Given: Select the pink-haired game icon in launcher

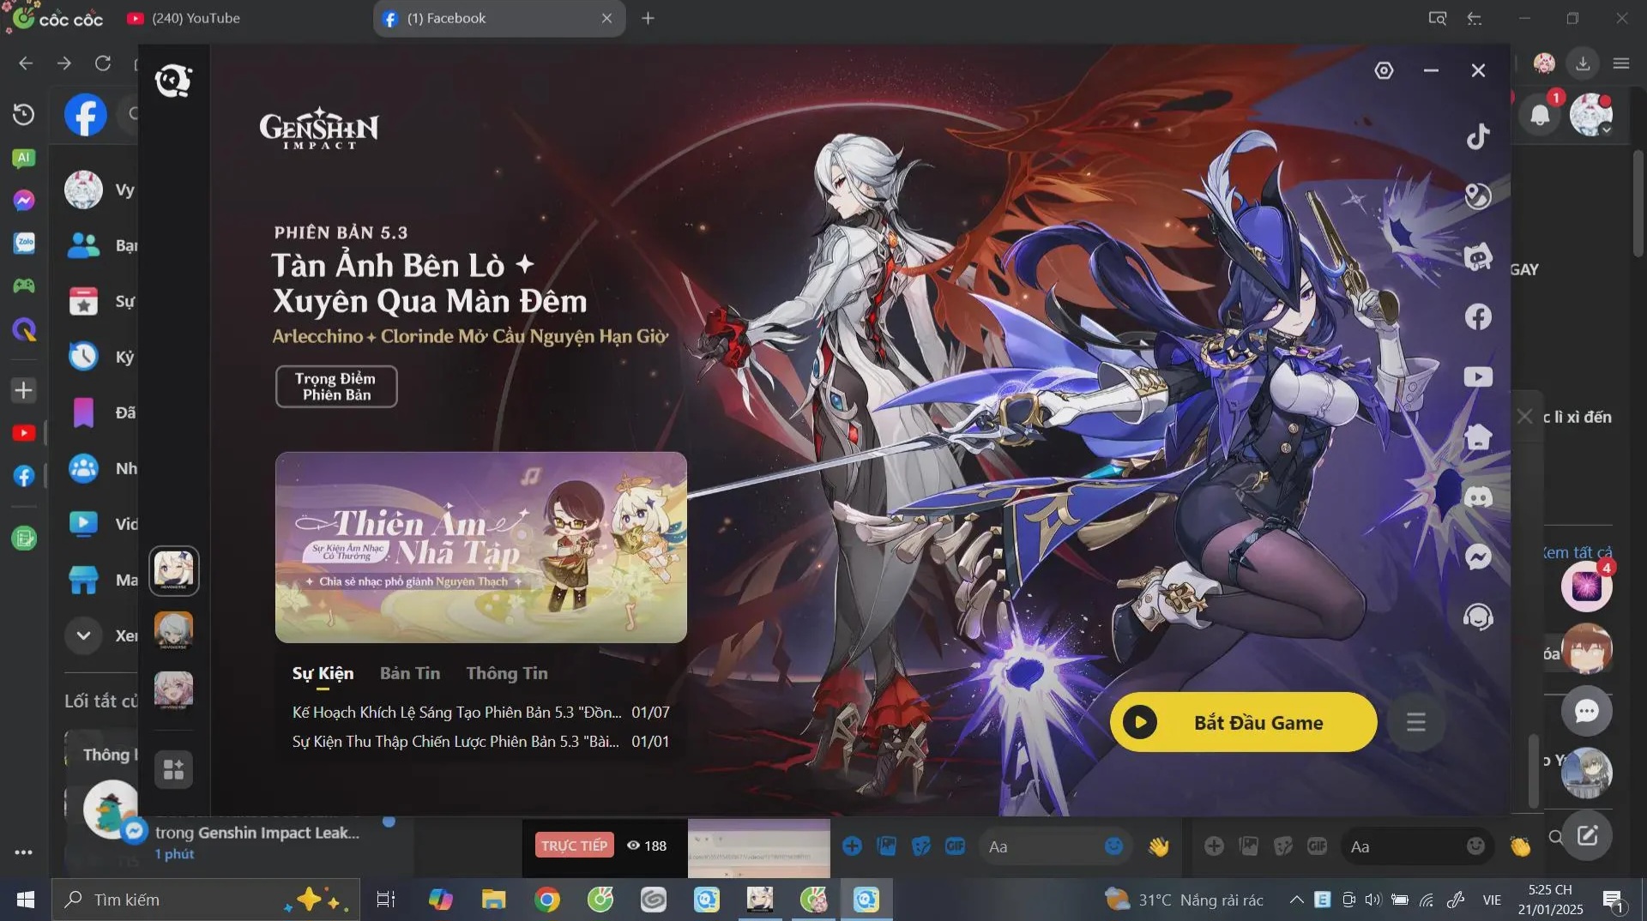Looking at the screenshot, I should (173, 690).
